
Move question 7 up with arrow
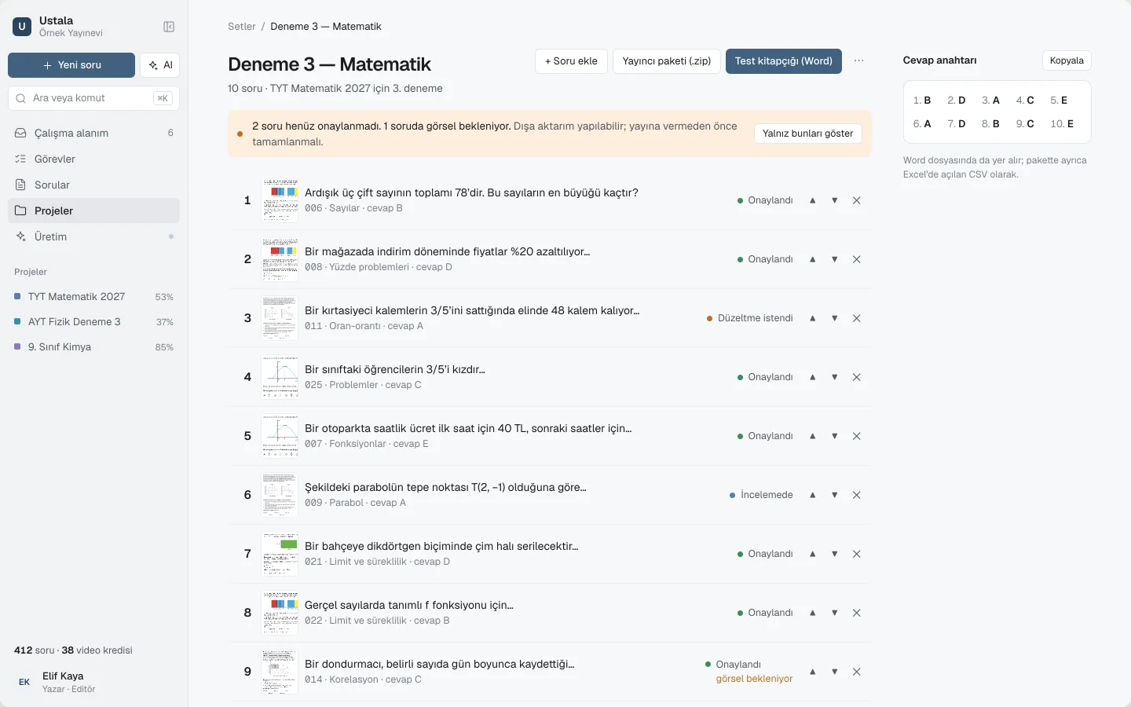(x=813, y=554)
